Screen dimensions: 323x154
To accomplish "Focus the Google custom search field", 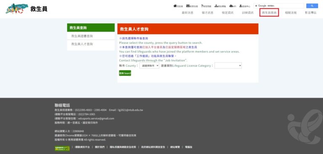I will (279, 6).
